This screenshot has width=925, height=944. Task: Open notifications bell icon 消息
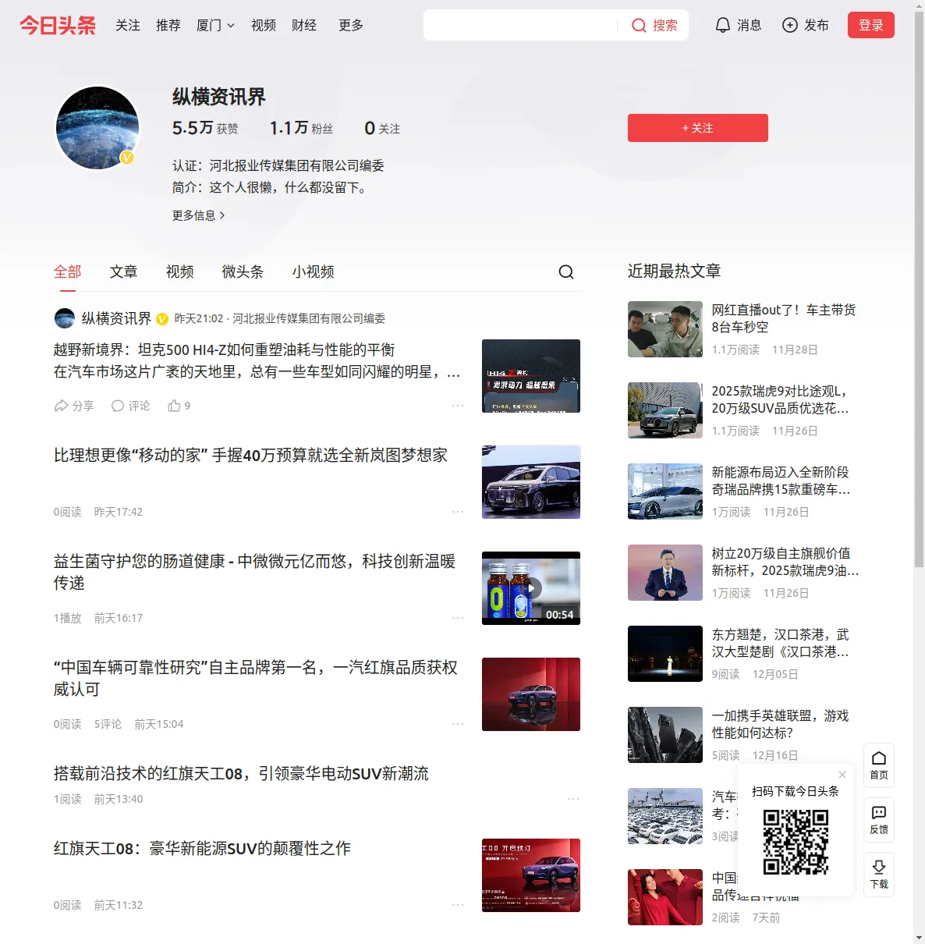[x=723, y=25]
